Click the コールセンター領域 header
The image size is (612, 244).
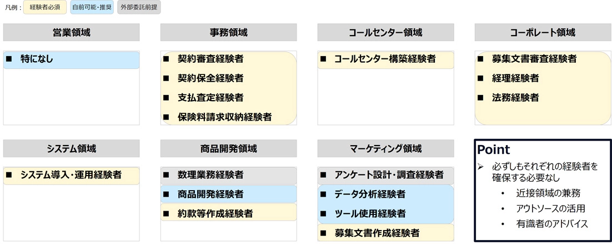click(x=385, y=33)
